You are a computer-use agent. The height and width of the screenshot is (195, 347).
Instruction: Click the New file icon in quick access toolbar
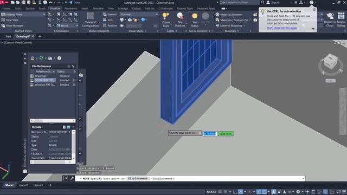(x=12, y=2)
